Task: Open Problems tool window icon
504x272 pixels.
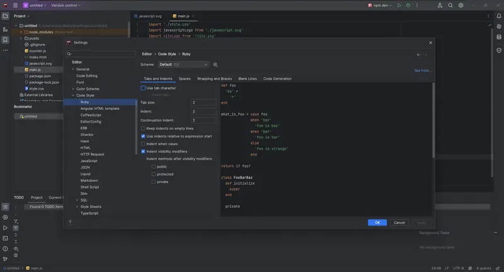Action: coord(5,249)
